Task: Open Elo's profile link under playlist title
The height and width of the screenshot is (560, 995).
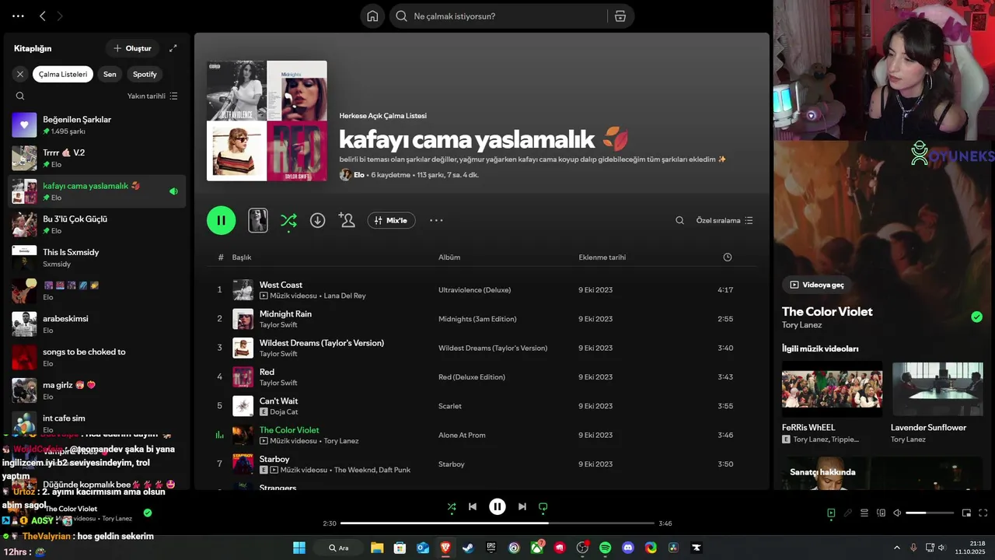Action: point(359,175)
